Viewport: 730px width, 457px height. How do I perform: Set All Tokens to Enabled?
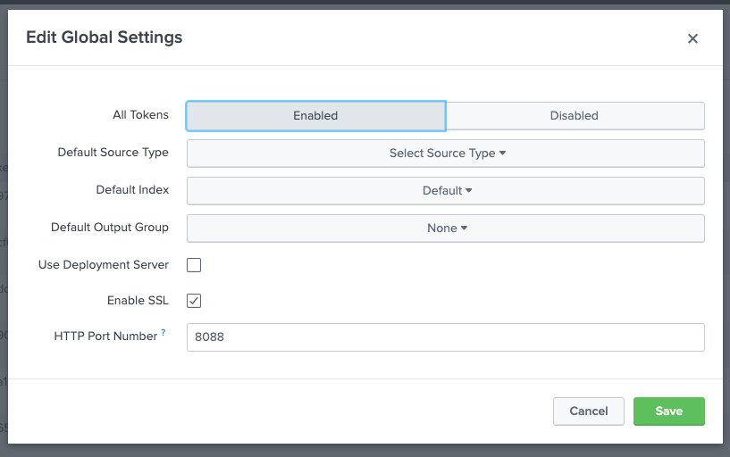(x=315, y=116)
